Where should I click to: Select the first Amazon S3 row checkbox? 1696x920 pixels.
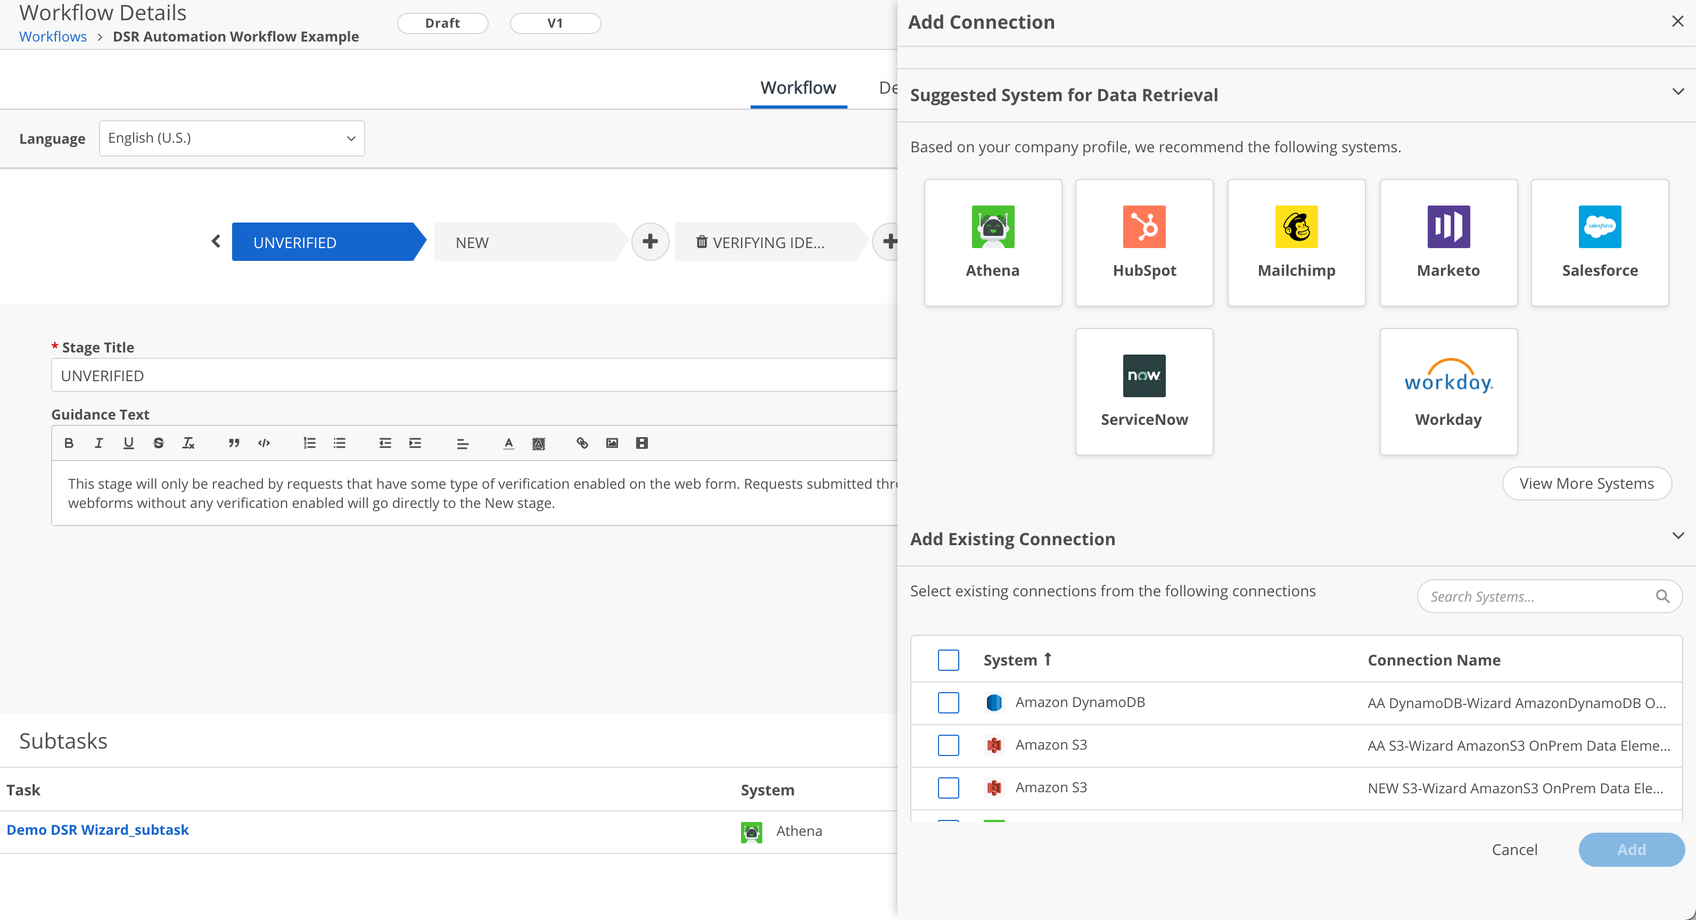click(x=948, y=745)
